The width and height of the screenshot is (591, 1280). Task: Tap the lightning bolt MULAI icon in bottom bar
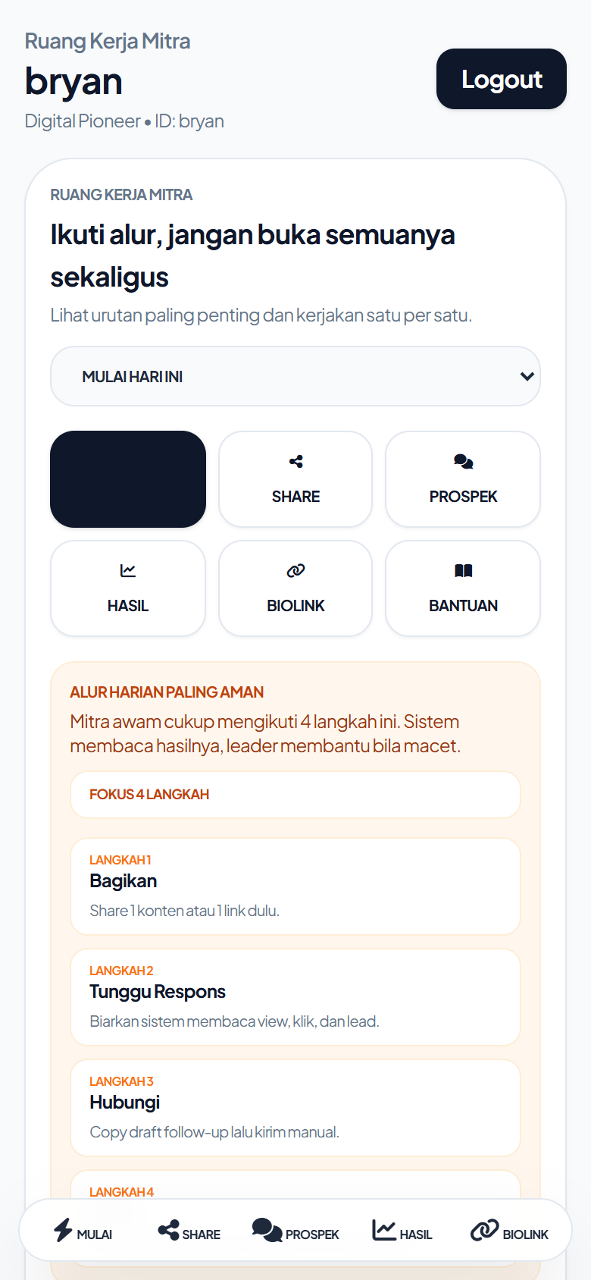tap(63, 1229)
